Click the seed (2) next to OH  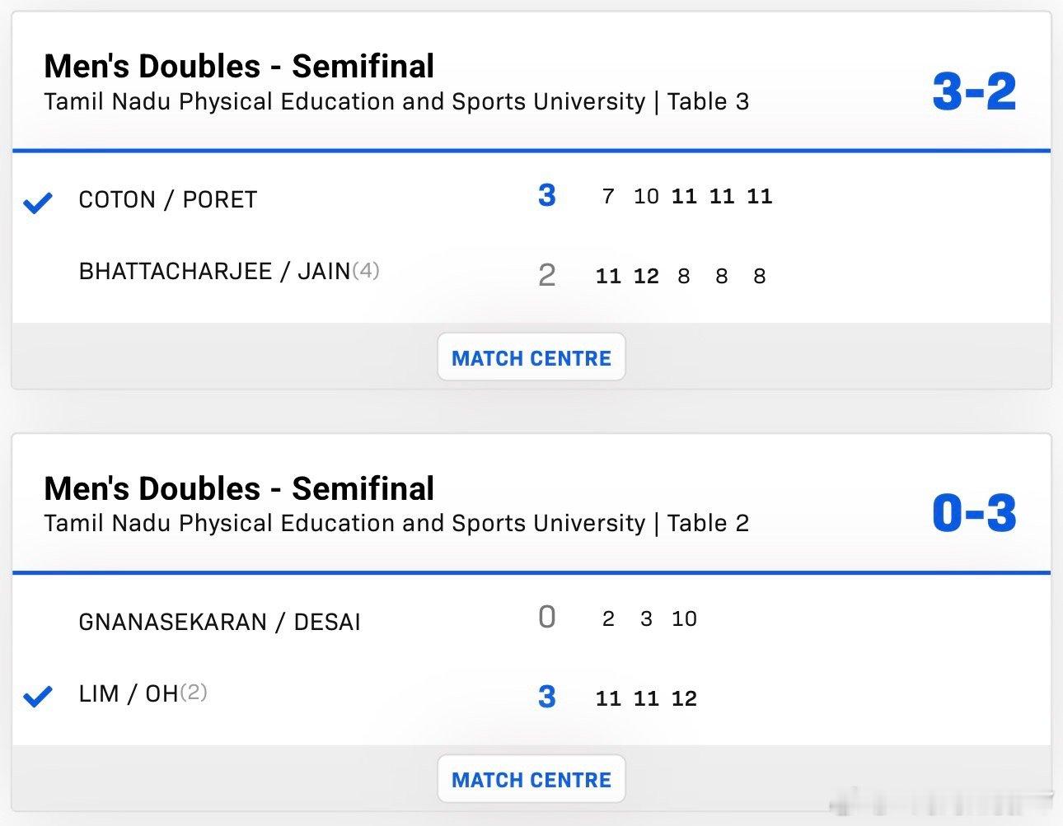[x=194, y=692]
